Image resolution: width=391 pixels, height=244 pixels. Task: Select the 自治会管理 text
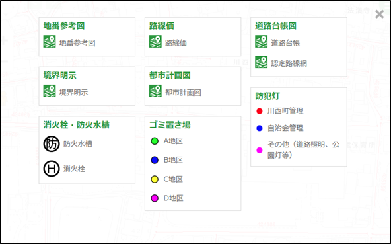coord(285,128)
